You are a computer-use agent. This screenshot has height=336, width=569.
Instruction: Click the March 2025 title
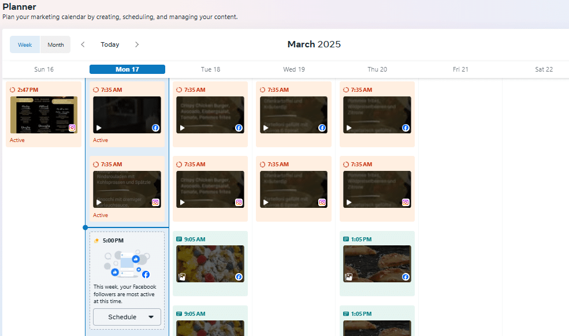(314, 44)
